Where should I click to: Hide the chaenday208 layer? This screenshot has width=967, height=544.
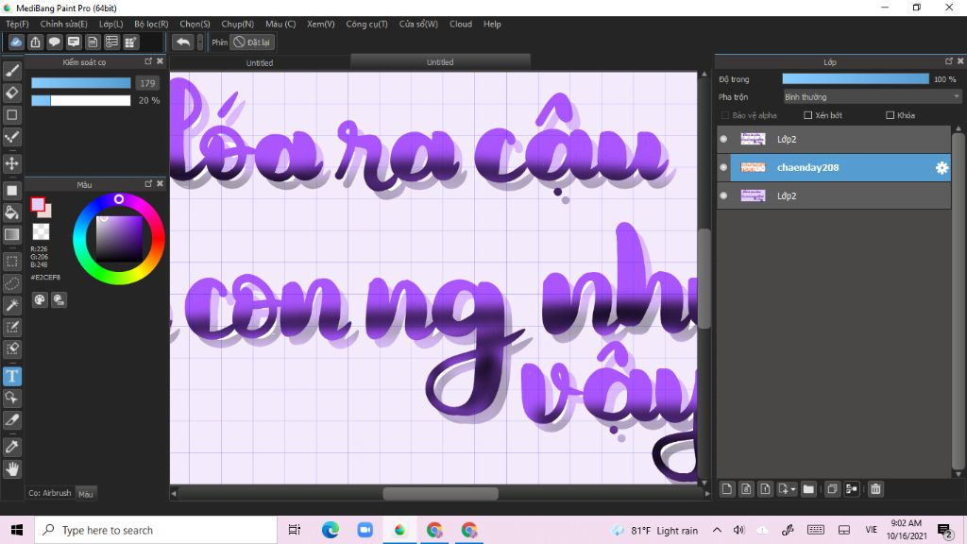pyautogui.click(x=723, y=167)
